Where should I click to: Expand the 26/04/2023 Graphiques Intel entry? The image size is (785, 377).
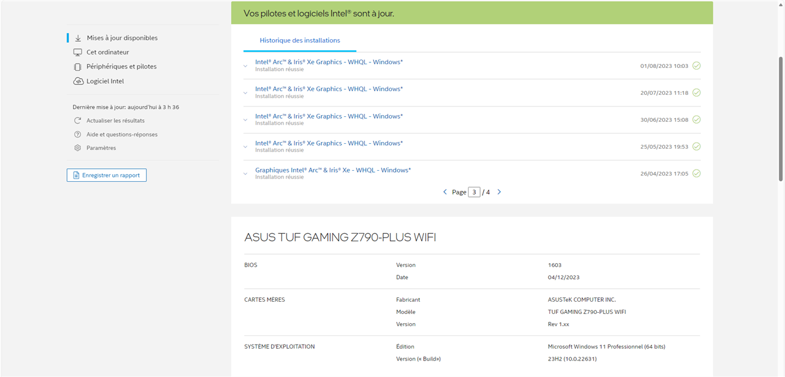click(x=245, y=174)
